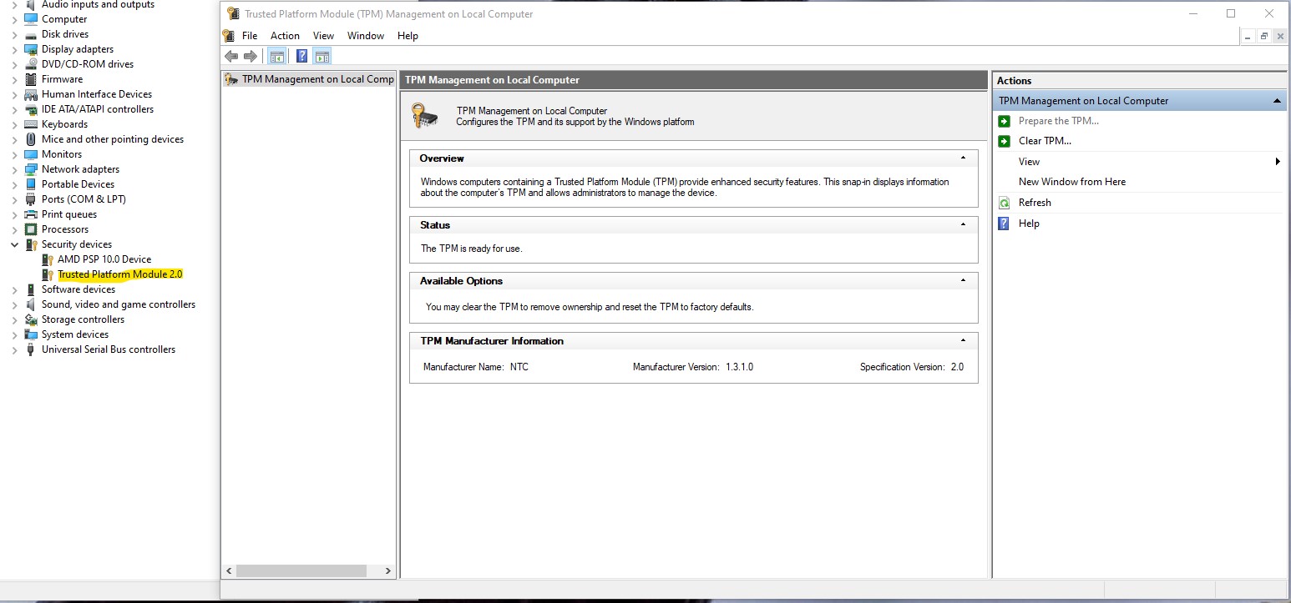Click New Window from Here
This screenshot has width=1291, height=603.
[x=1071, y=182]
